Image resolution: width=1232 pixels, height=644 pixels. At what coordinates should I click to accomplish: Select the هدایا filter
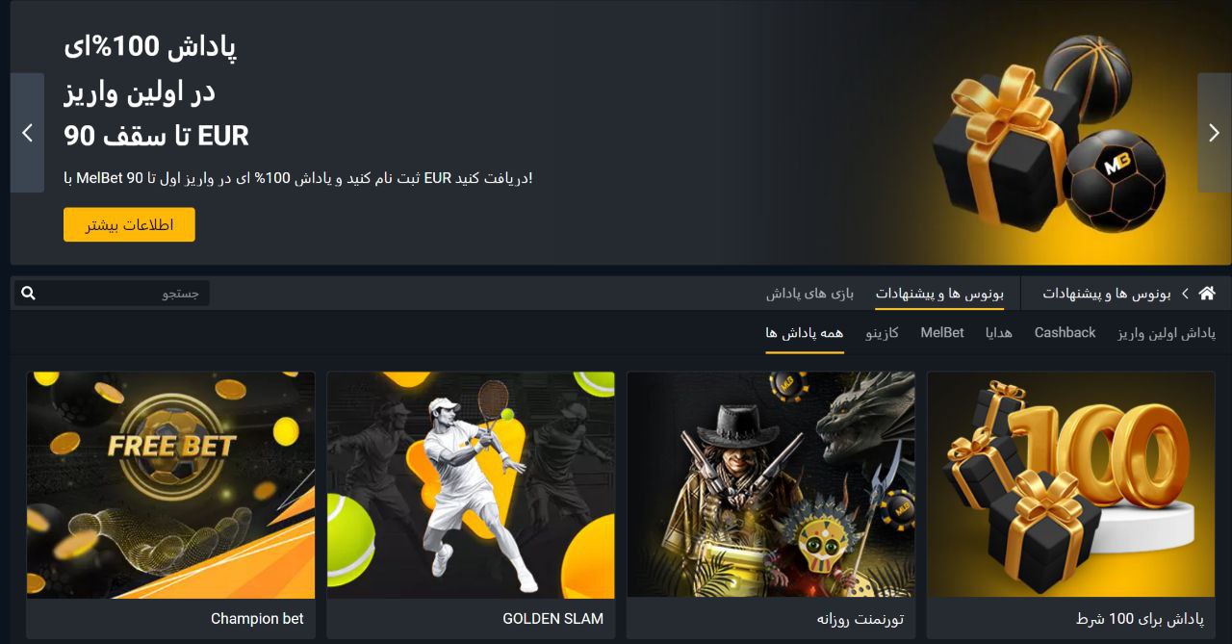pyautogui.click(x=999, y=333)
